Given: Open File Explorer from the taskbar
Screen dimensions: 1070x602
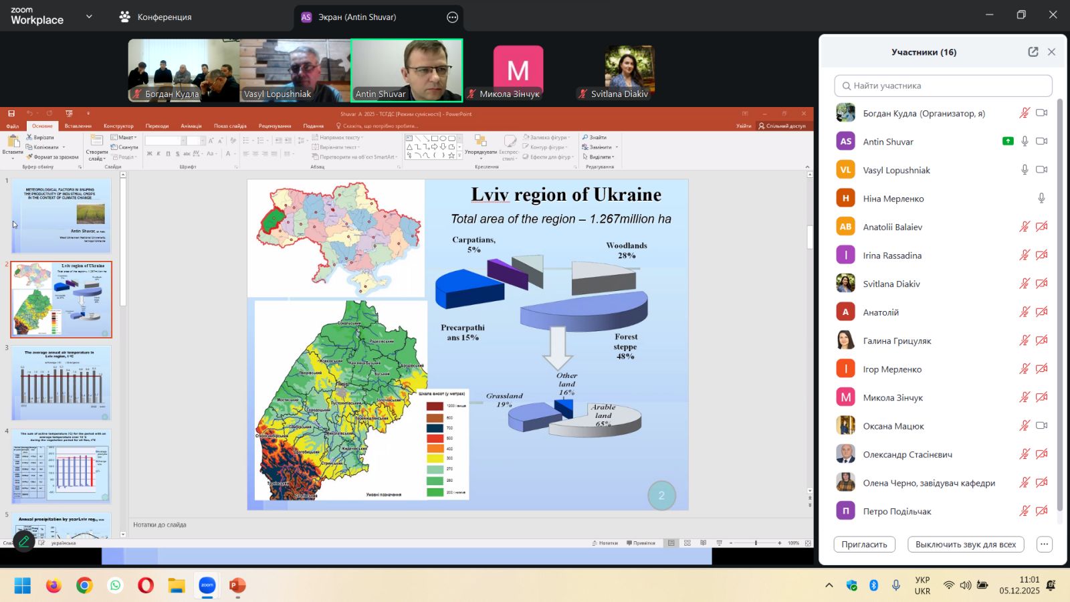Looking at the screenshot, I should 177,586.
